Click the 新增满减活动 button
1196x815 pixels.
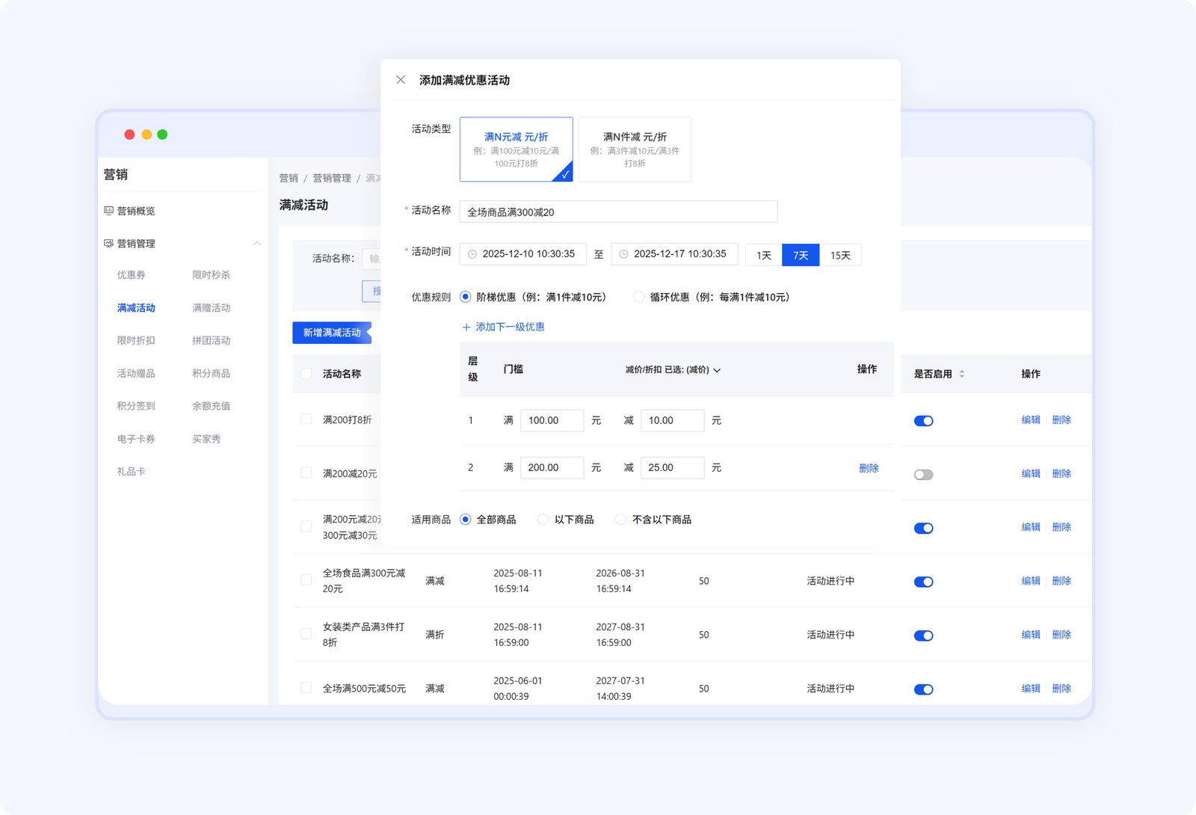[331, 333]
